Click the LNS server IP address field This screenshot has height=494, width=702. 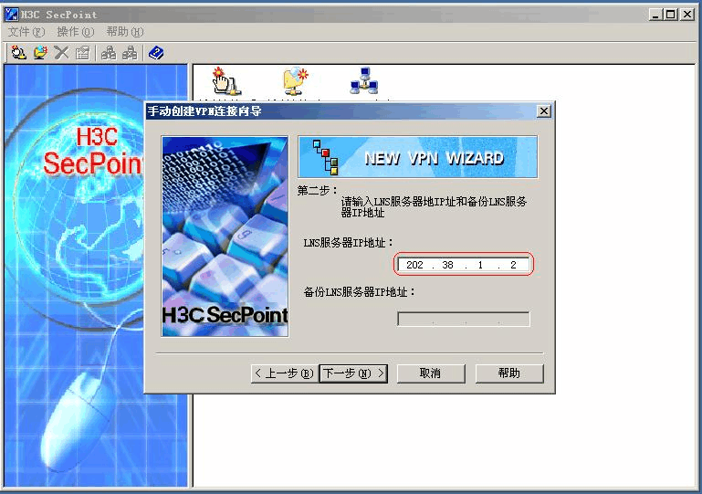[463, 265]
